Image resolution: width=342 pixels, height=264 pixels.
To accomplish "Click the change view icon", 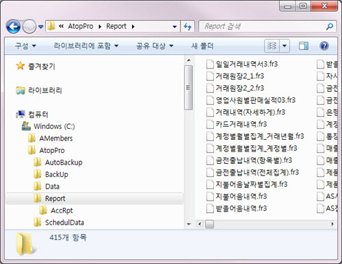I will point(272,46).
